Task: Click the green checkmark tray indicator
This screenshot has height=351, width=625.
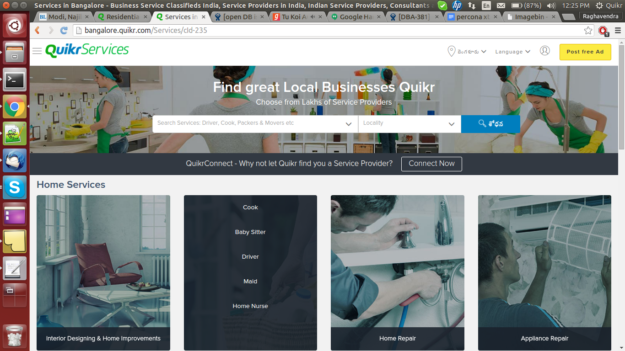Action: (x=442, y=5)
